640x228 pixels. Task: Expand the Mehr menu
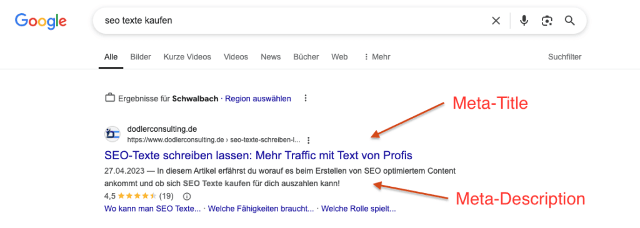[377, 57]
